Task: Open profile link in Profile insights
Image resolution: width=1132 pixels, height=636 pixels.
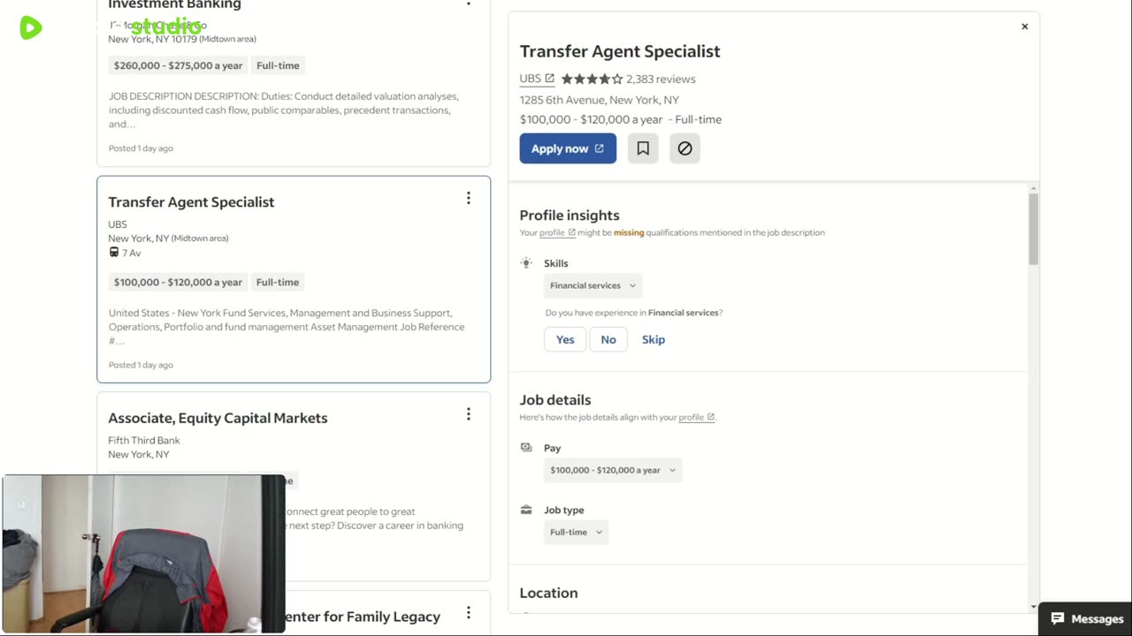Action: (557, 232)
